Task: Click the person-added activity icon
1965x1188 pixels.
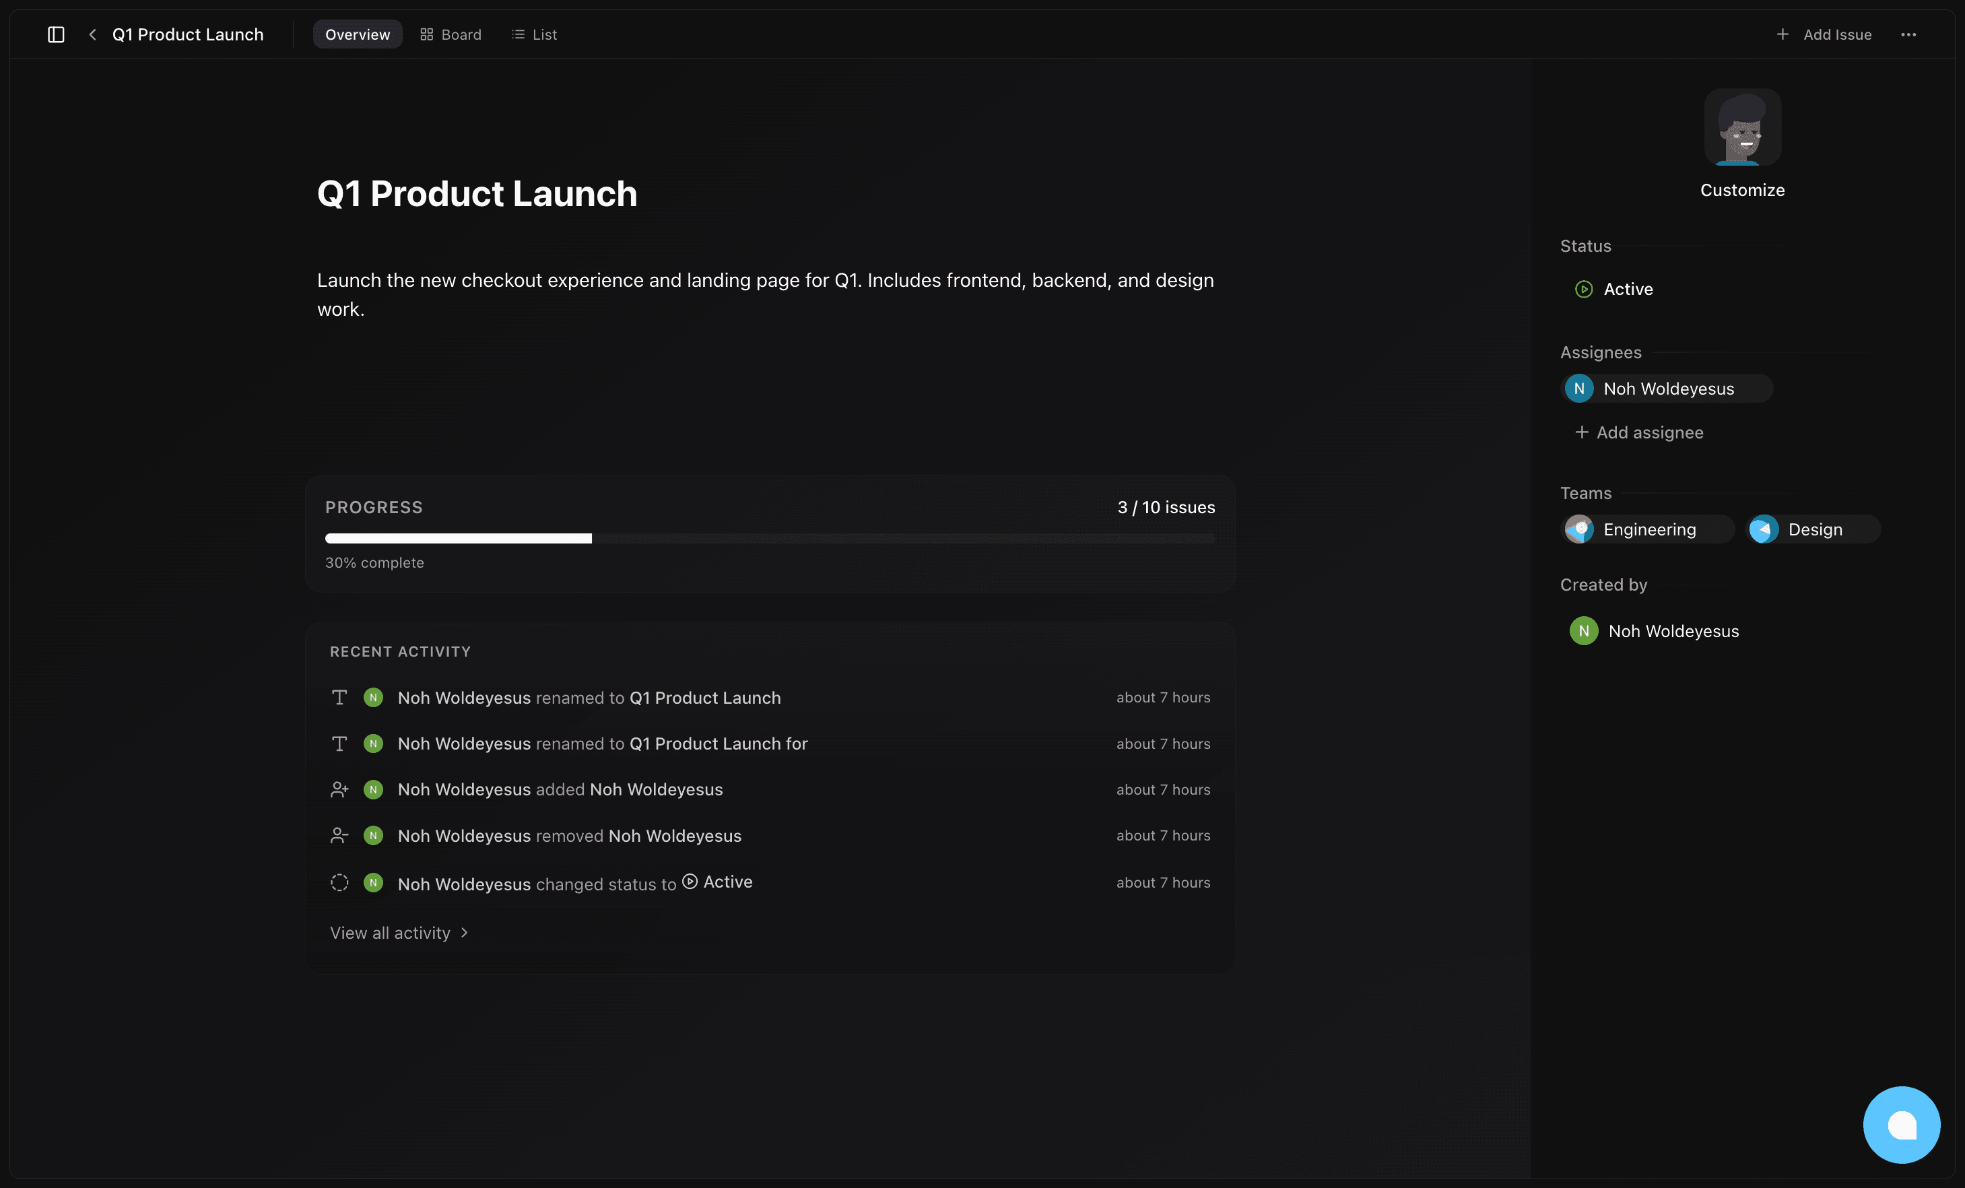Action: click(x=339, y=789)
